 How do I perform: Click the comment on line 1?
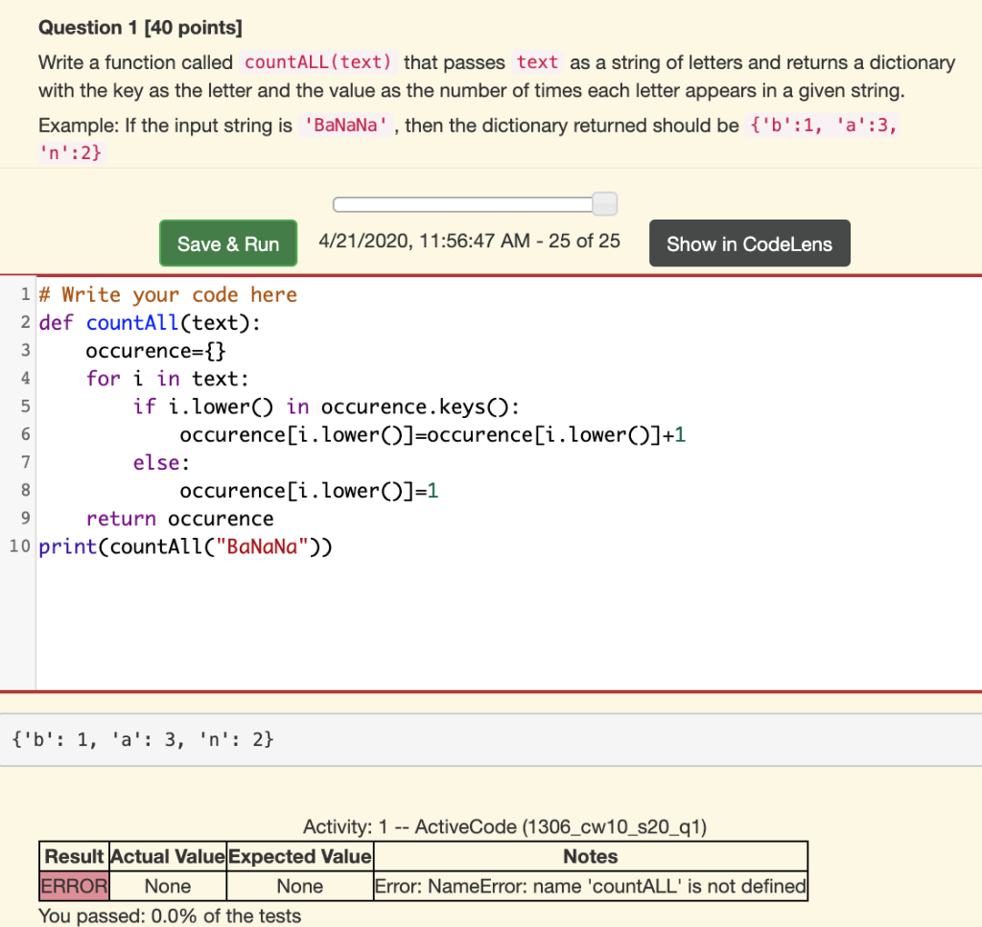click(x=169, y=294)
